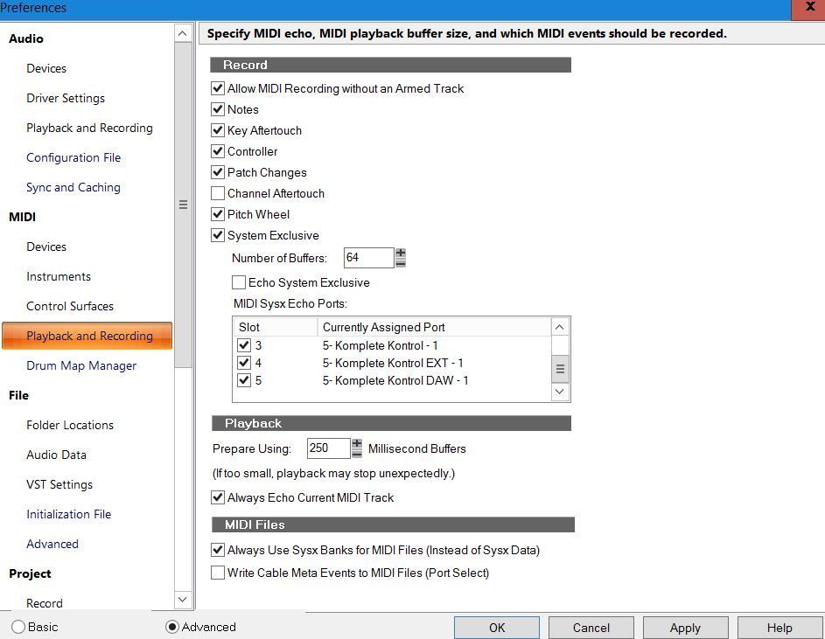Open VST Settings under File
Viewport: 825px width, 639px height.
pos(59,484)
